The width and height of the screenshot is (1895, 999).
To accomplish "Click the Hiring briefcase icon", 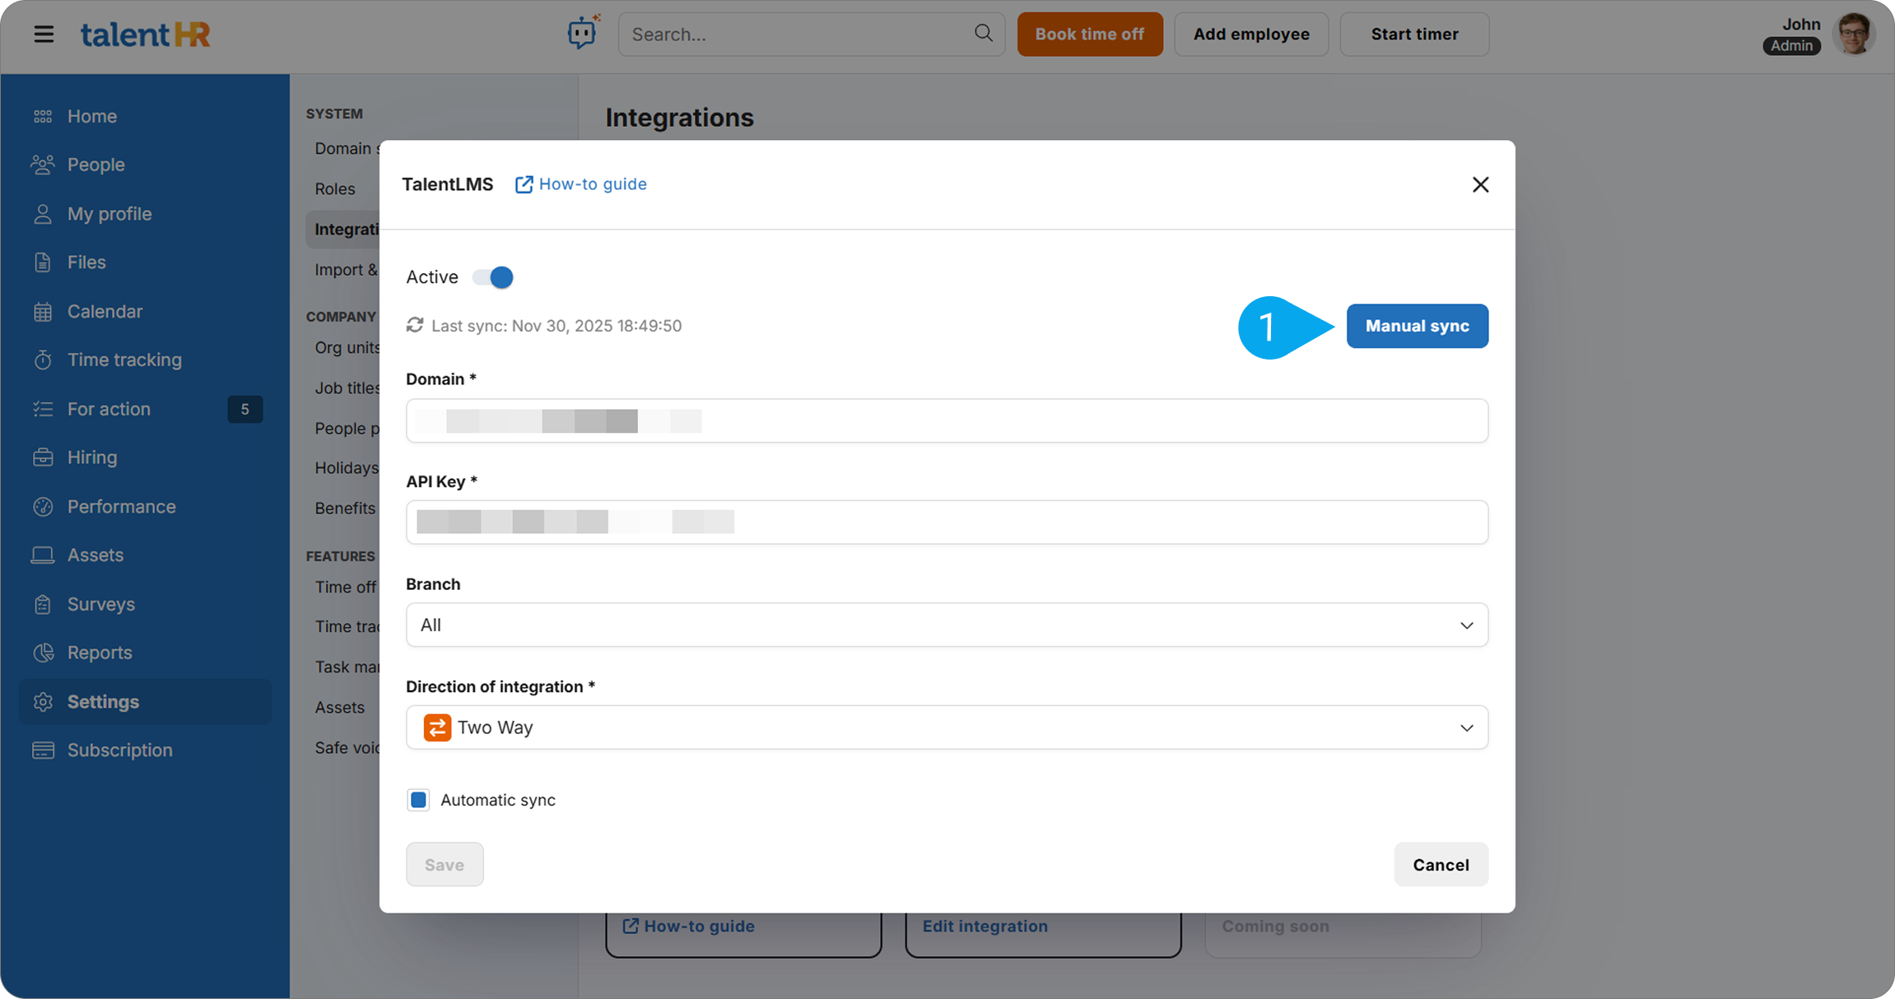I will pos(43,458).
